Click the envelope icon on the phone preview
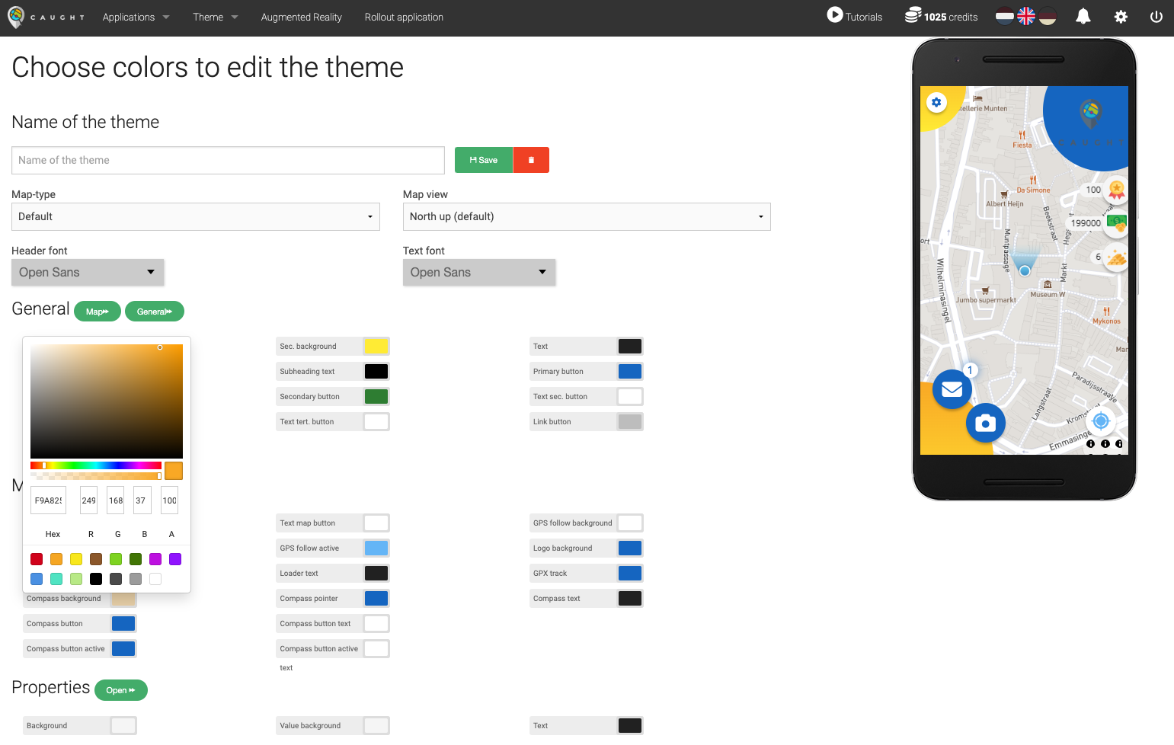 pyautogui.click(x=952, y=389)
